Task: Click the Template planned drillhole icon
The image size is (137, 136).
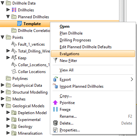Action: click(20, 23)
